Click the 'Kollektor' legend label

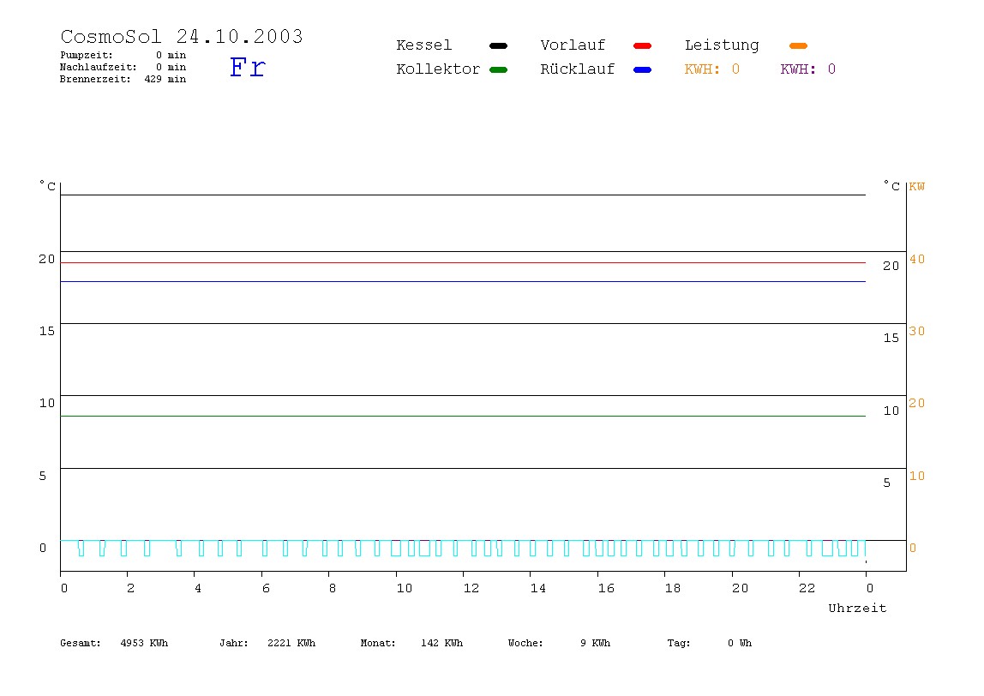438,69
